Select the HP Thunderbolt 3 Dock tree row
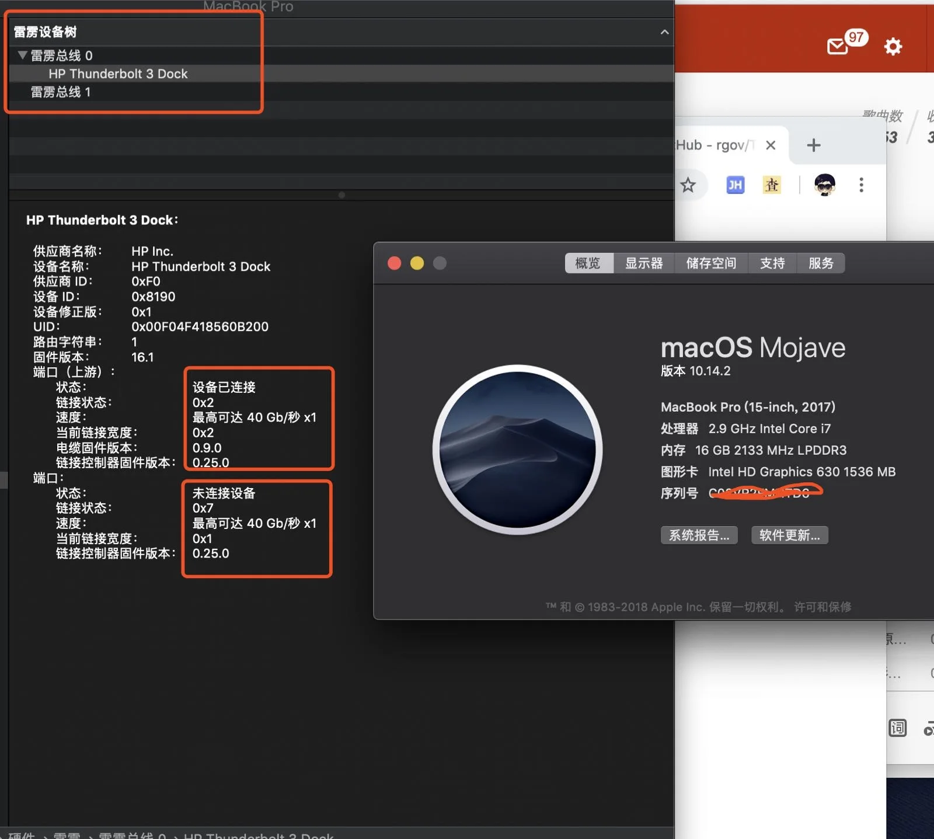934x839 pixels. point(341,74)
